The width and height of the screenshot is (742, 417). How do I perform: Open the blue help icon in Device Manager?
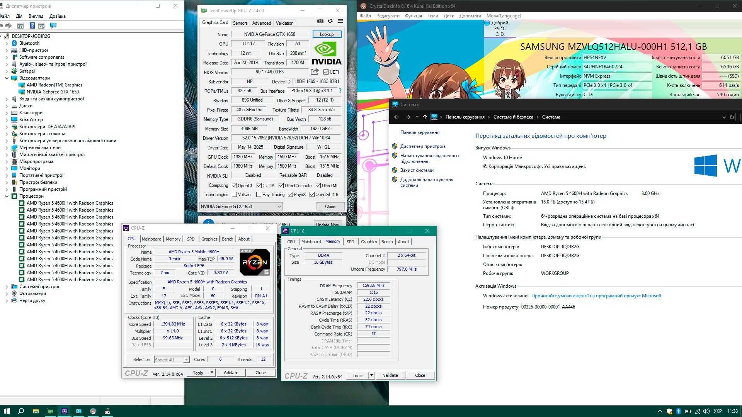32,26
